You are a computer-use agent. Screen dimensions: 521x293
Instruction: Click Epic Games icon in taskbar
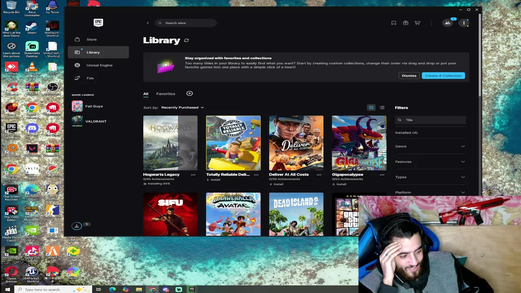[x=192, y=289]
